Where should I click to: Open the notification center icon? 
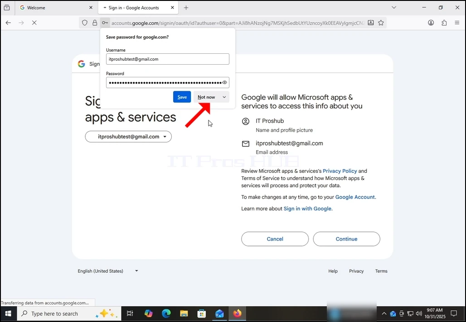click(x=454, y=314)
